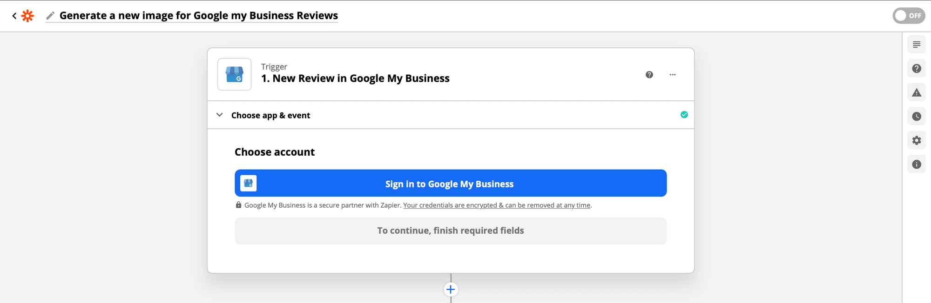Click Sign in to Google My Business
931x303 pixels.
point(451,183)
